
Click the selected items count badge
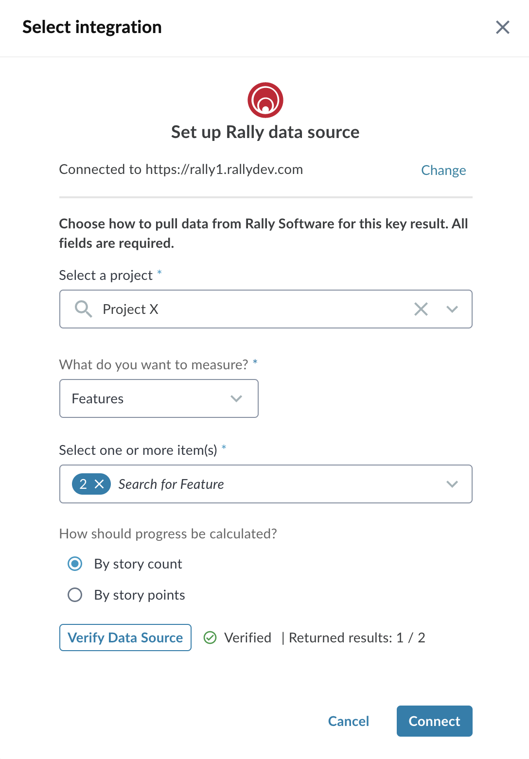[x=91, y=484]
